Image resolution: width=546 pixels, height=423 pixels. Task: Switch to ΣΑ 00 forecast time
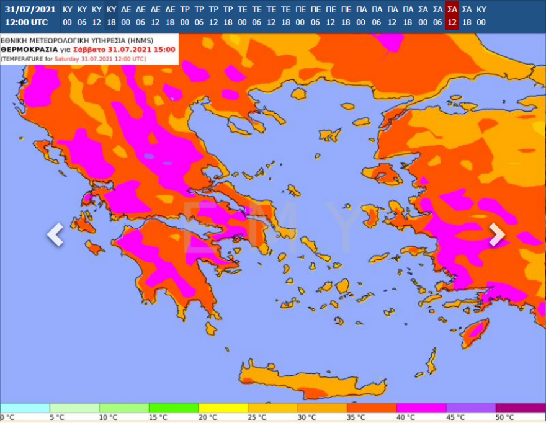pos(423,16)
